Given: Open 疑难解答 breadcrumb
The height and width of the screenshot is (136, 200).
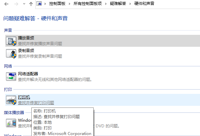Looking at the screenshot, I should (118, 4).
